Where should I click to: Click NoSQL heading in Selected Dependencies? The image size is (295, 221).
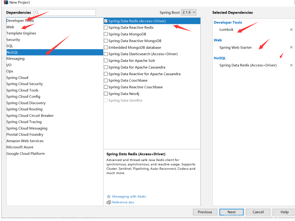click(220, 58)
